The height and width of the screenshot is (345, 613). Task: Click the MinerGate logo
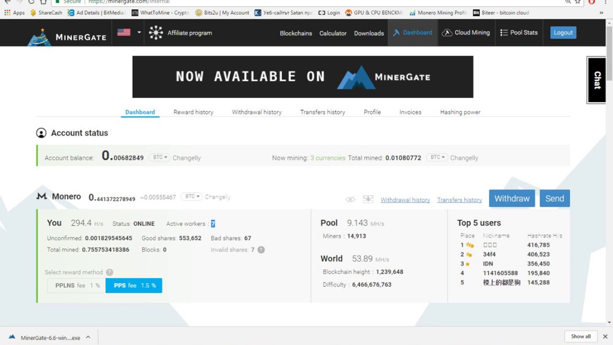[67, 36]
